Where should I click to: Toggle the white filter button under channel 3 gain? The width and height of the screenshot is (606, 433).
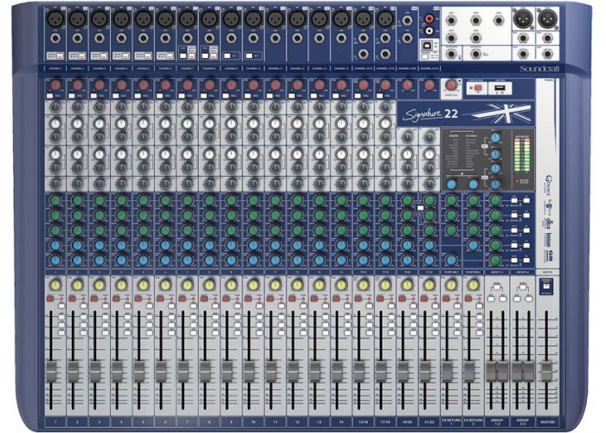coord(93,95)
